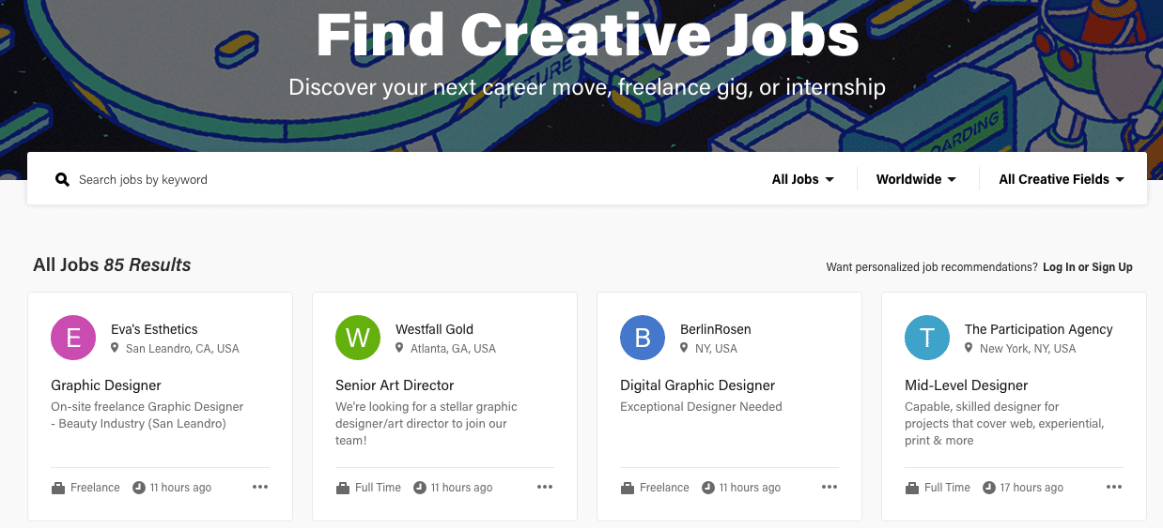Open the three-dots menu on BerlinRosen card
This screenshot has height=528, width=1163.
(830, 487)
